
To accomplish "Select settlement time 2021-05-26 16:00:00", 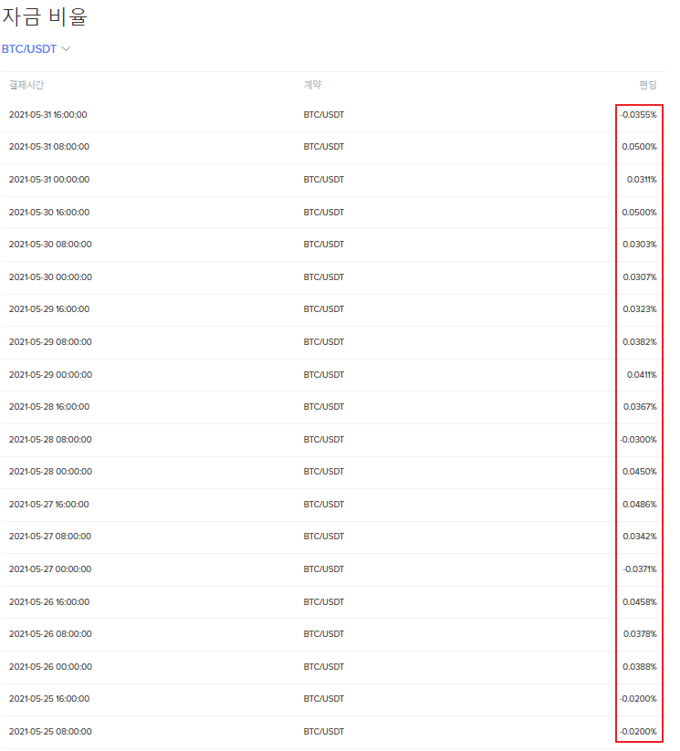I will pos(49,601).
